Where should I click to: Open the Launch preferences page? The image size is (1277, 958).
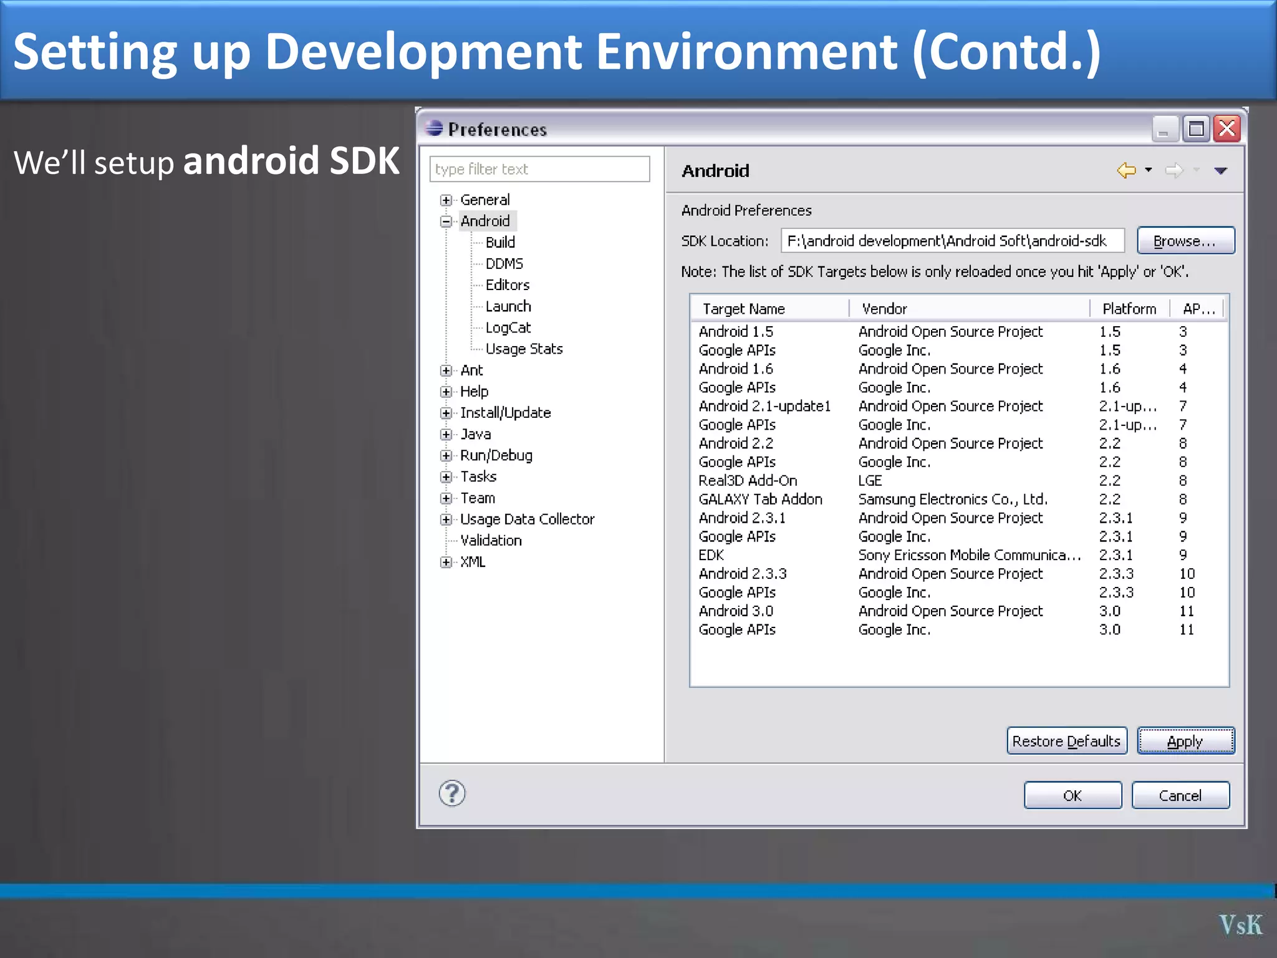point(508,306)
